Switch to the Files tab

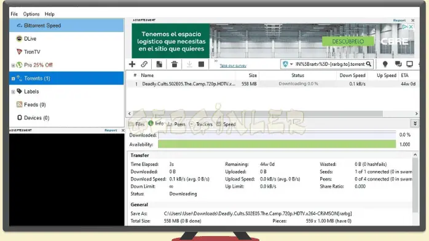[x=136, y=124]
